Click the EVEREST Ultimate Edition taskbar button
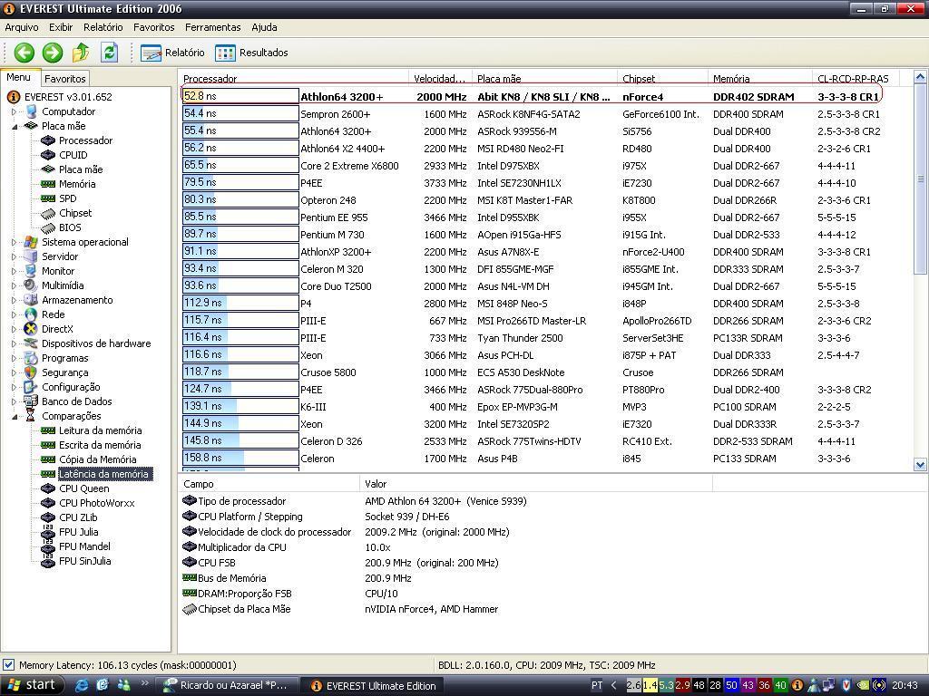The width and height of the screenshot is (929, 696). point(373,685)
